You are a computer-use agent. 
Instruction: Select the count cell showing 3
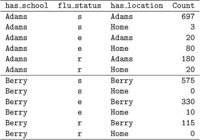[192, 27]
